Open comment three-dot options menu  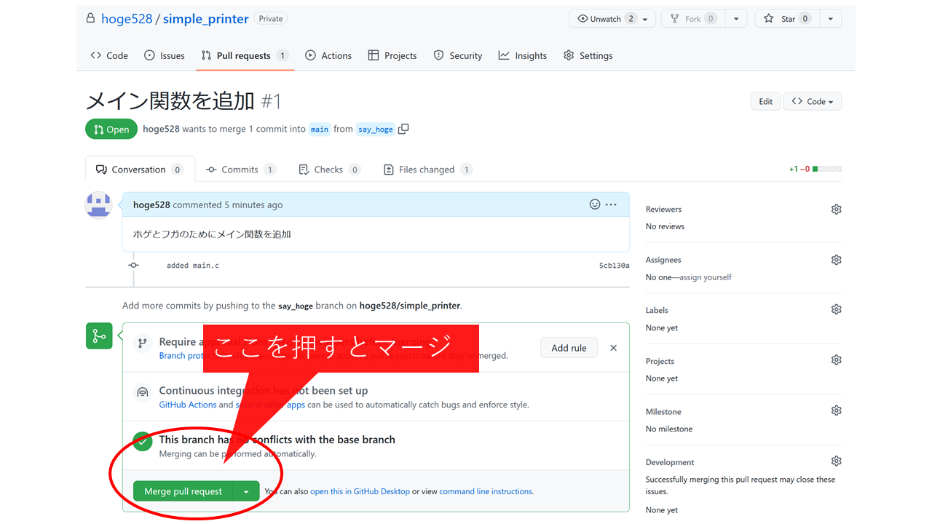[x=611, y=205]
